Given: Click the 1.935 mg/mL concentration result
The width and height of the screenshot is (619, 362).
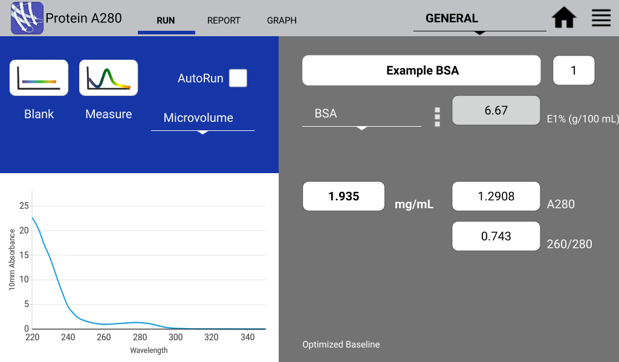Looking at the screenshot, I should pyautogui.click(x=343, y=196).
